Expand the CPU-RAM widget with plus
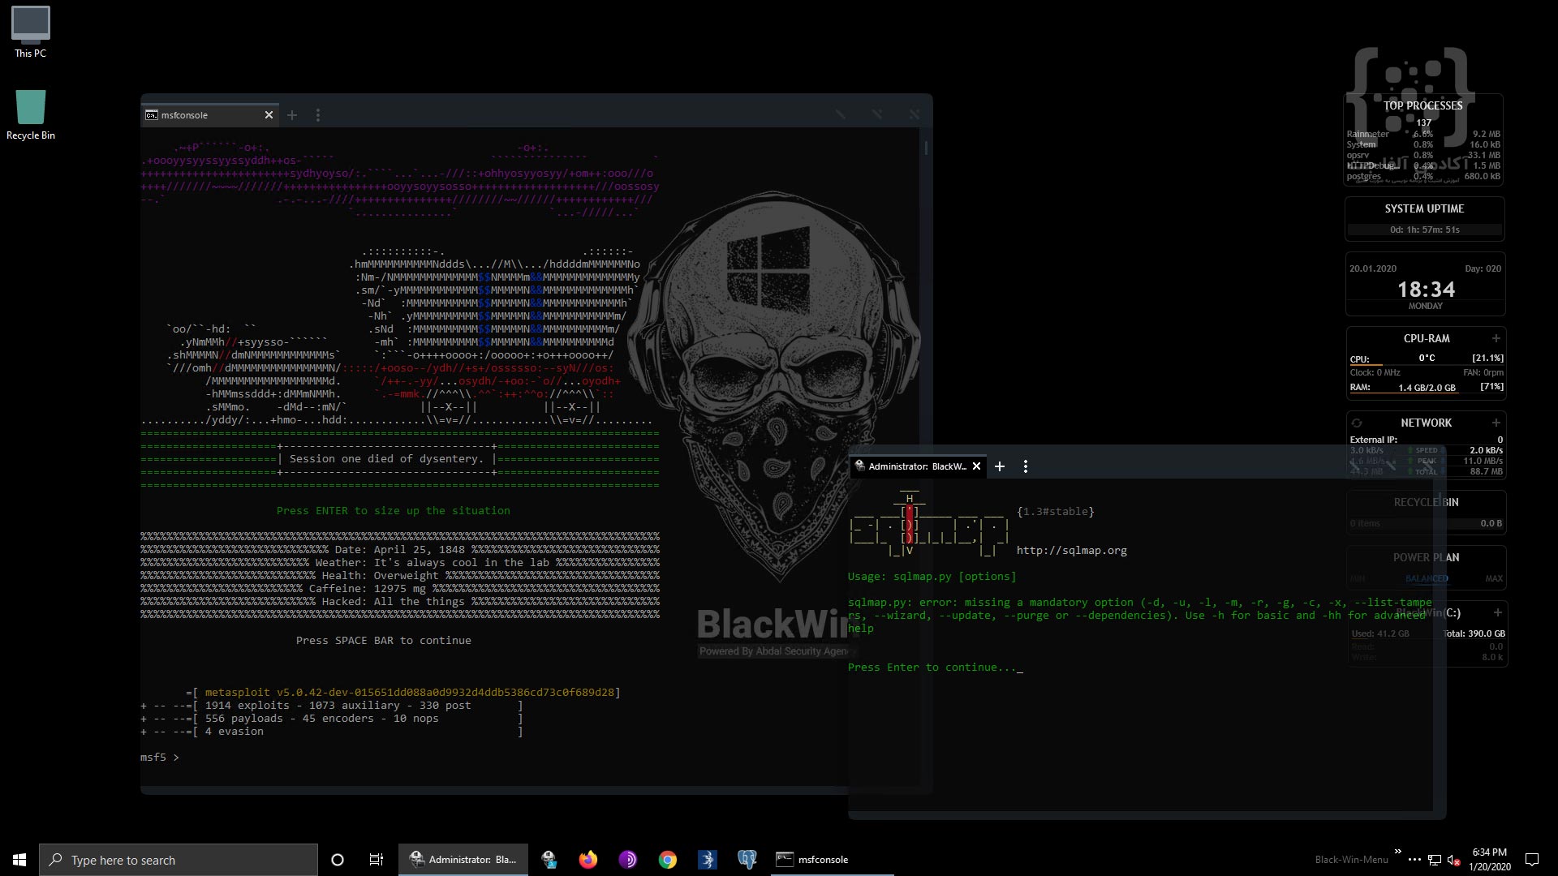 coord(1496,338)
